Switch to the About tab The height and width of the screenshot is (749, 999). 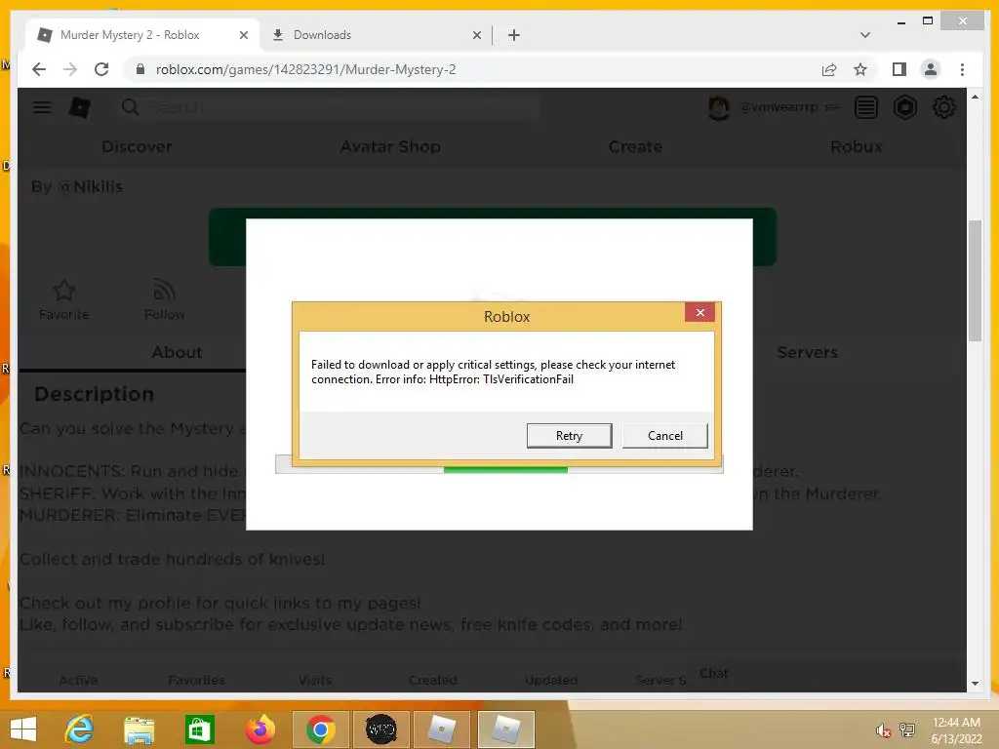(x=178, y=352)
